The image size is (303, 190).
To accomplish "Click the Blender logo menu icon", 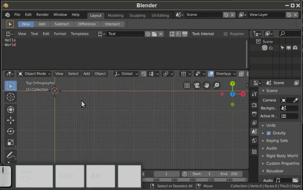I will (x=7, y=15).
